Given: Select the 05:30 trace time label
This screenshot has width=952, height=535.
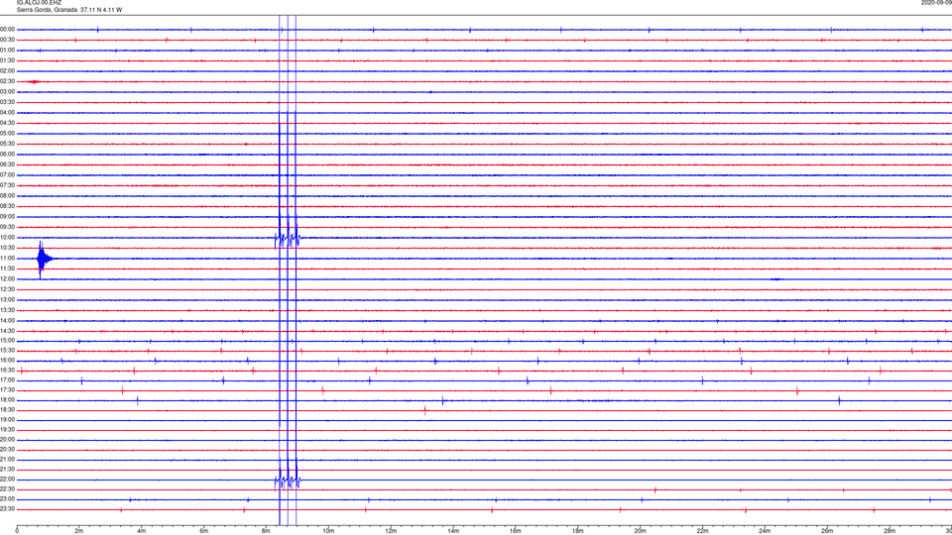Looking at the screenshot, I should (x=7, y=144).
